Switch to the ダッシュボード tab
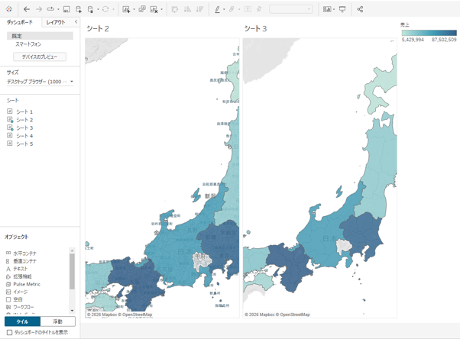Viewport: 460px width, 339px height. pos(20,22)
